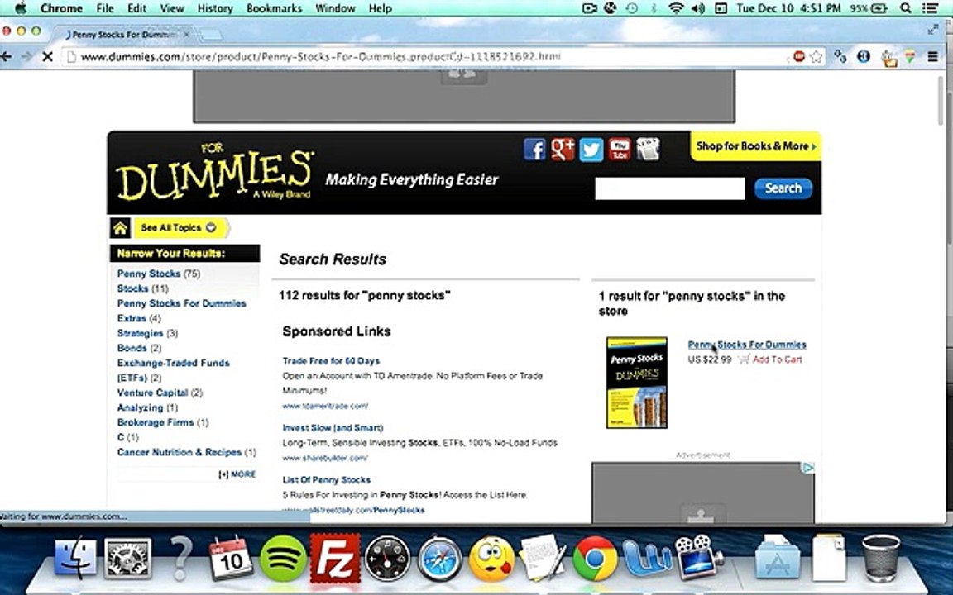Click the blue Search button
This screenshot has height=595, width=953.
click(x=783, y=188)
